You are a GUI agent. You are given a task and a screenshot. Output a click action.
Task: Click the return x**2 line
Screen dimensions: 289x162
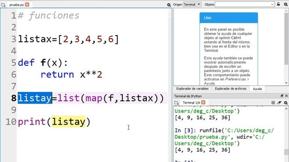(x=71, y=75)
